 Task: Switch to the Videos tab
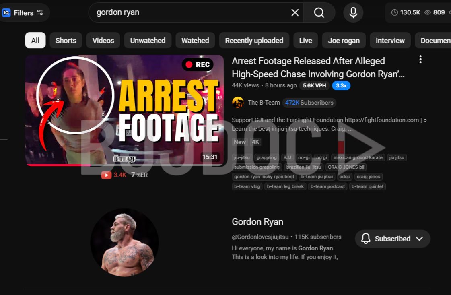[103, 41]
